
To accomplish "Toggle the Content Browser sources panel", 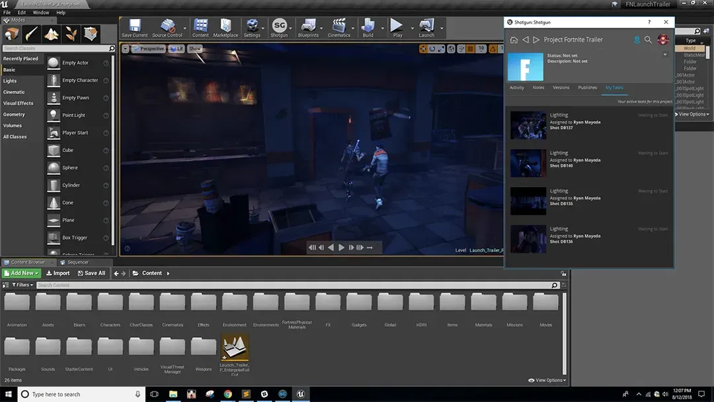I will tap(6, 285).
